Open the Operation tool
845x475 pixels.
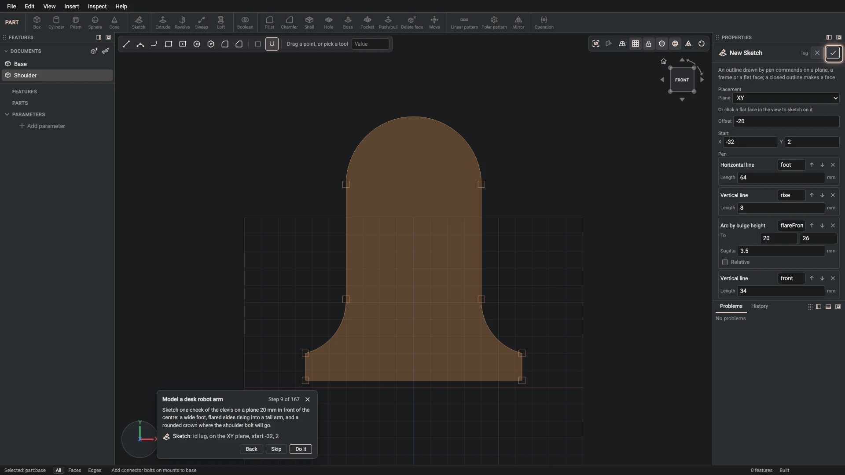click(544, 22)
